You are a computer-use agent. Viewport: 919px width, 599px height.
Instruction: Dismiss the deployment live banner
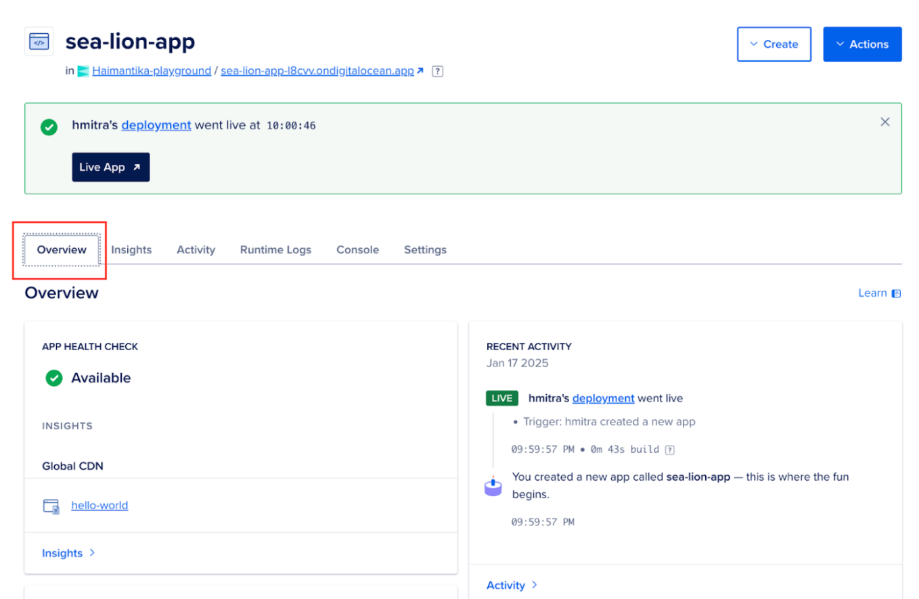point(884,122)
